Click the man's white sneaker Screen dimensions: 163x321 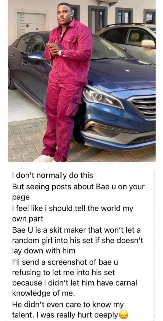[44, 158]
